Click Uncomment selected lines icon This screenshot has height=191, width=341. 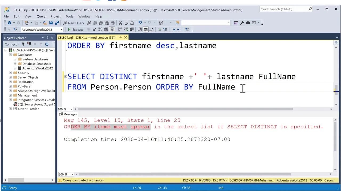pos(165,29)
